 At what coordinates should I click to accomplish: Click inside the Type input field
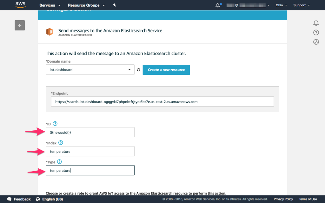[90, 170]
